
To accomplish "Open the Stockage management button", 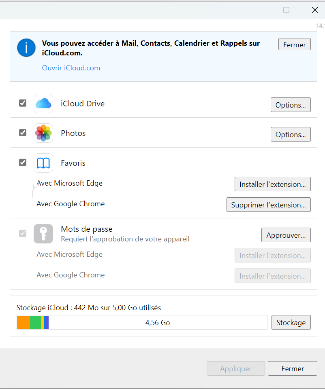I will [291, 322].
